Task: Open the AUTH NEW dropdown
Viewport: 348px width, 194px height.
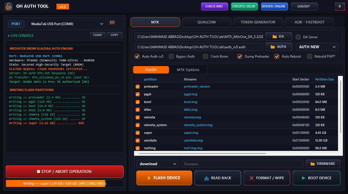Action: [317, 47]
